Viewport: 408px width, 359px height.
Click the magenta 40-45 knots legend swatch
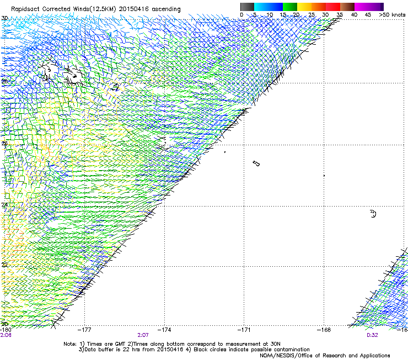pyautogui.click(x=362, y=7)
